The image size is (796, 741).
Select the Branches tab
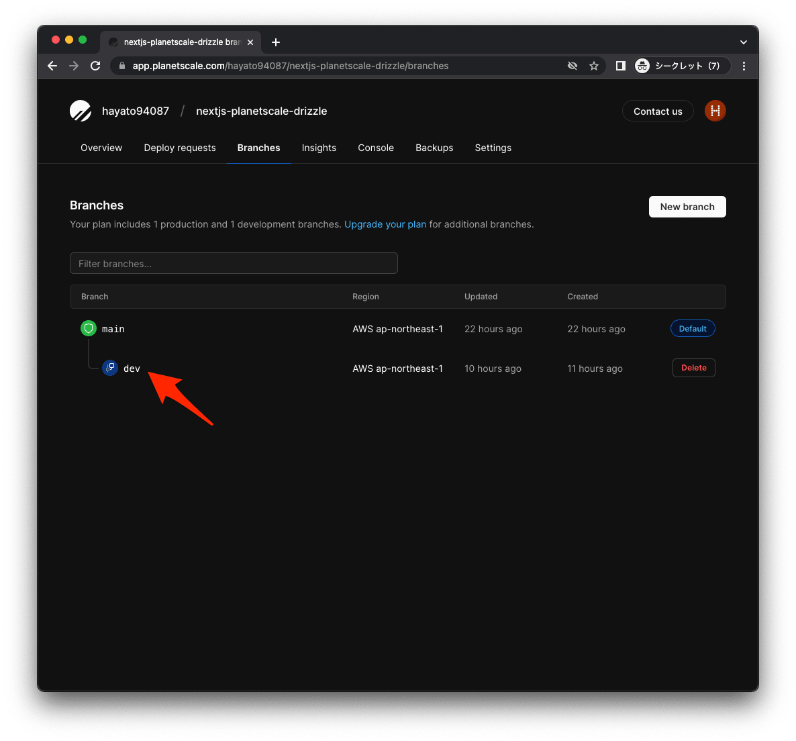pos(258,148)
